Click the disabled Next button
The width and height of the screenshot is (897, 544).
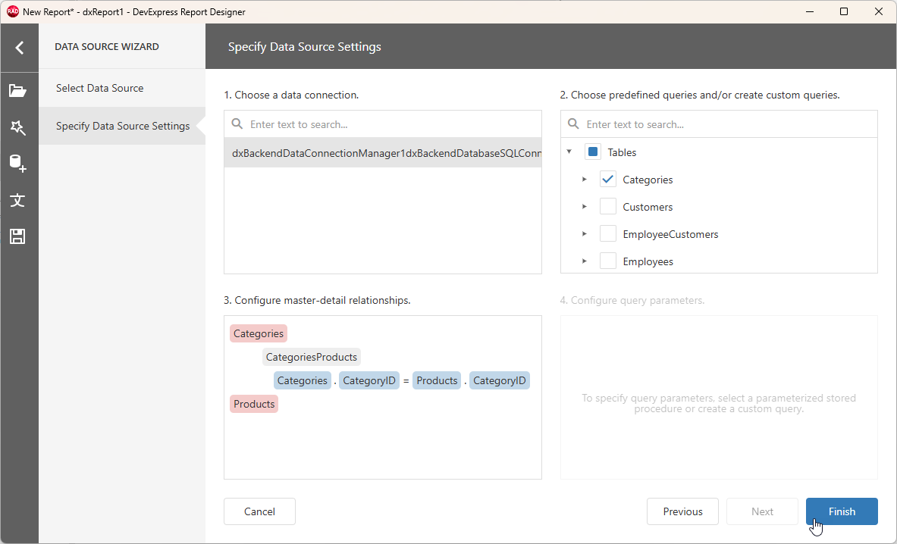pyautogui.click(x=762, y=511)
